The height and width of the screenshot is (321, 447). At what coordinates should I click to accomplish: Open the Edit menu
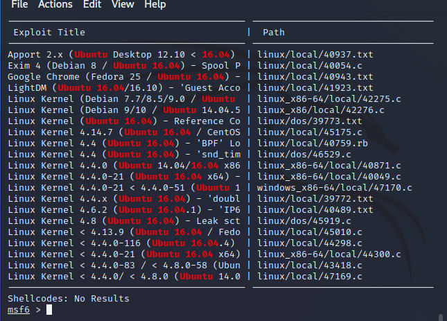(x=92, y=4)
